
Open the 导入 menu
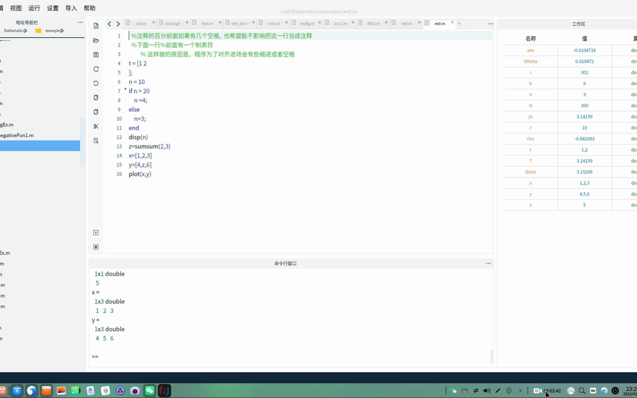click(71, 8)
